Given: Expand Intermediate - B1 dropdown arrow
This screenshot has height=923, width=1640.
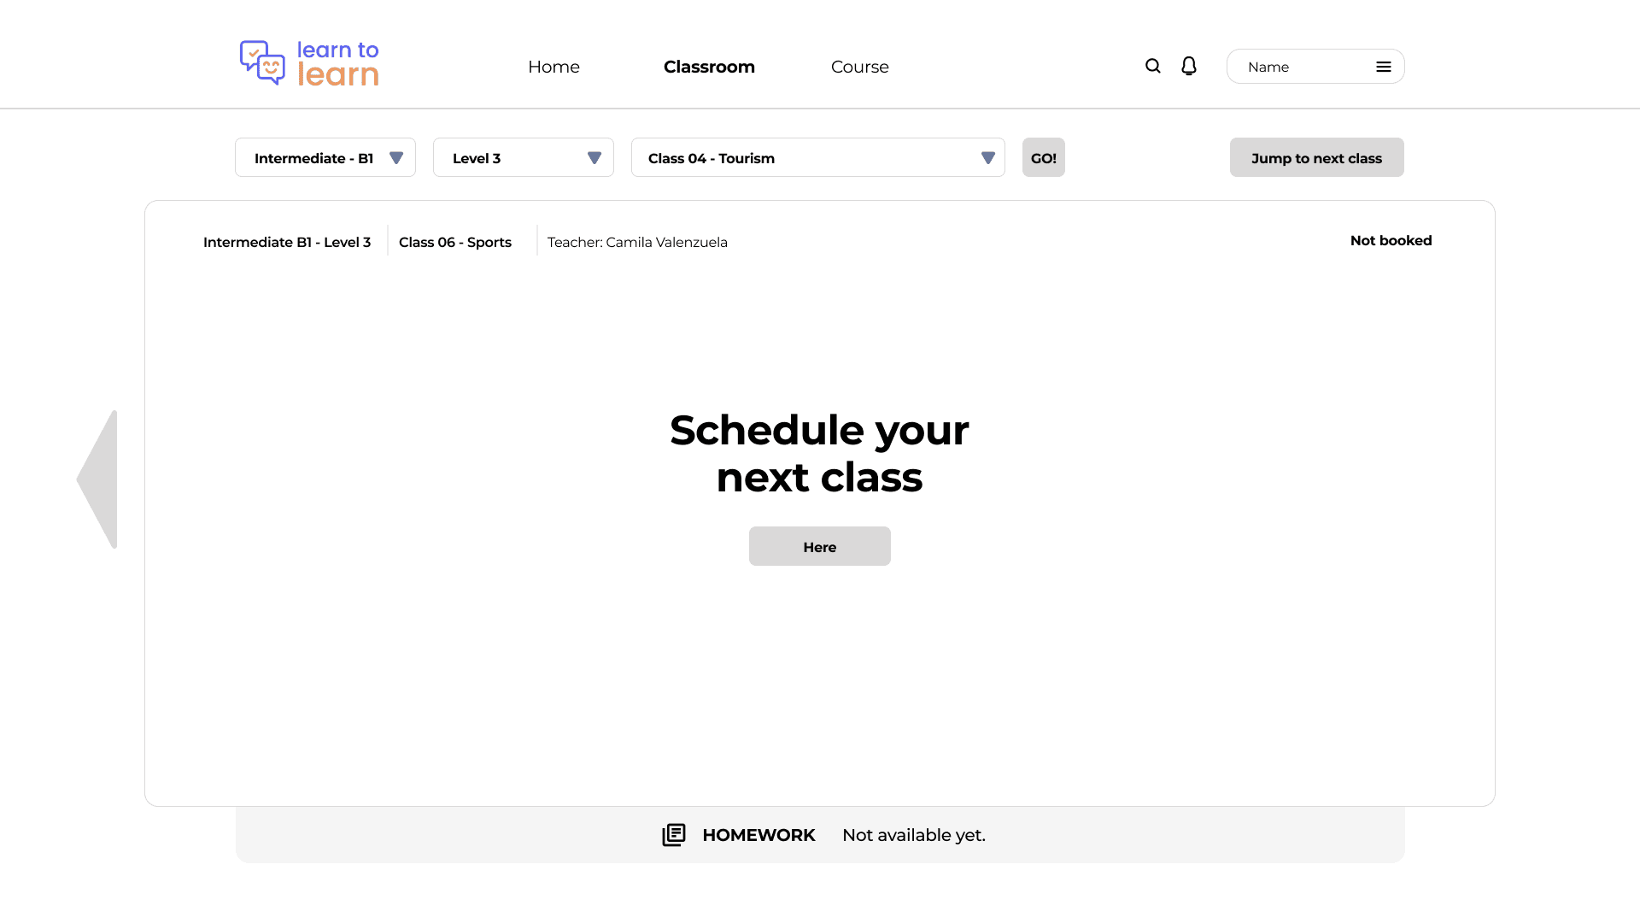Looking at the screenshot, I should pyautogui.click(x=396, y=158).
